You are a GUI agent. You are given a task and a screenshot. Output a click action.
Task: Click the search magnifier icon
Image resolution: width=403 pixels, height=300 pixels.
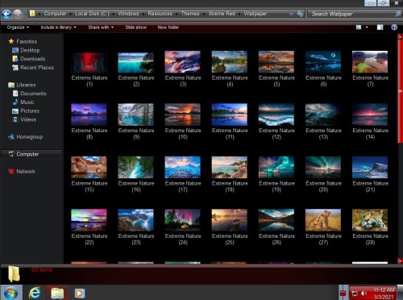point(398,14)
